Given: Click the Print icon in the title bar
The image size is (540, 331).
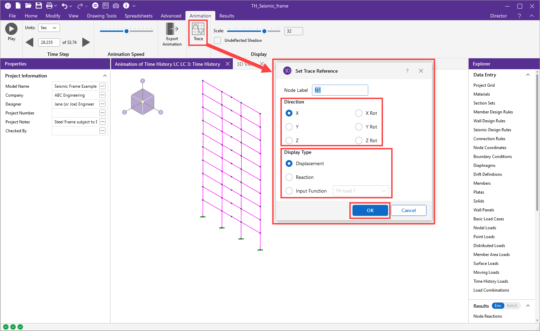Looking at the screenshot, I should click(49, 6).
